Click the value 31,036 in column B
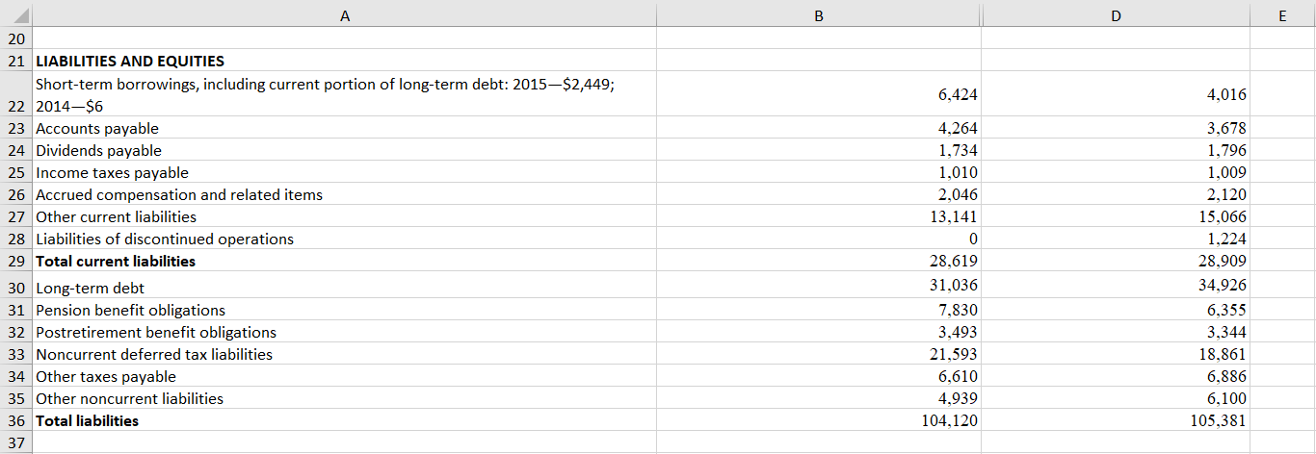The image size is (1316, 454). (954, 285)
